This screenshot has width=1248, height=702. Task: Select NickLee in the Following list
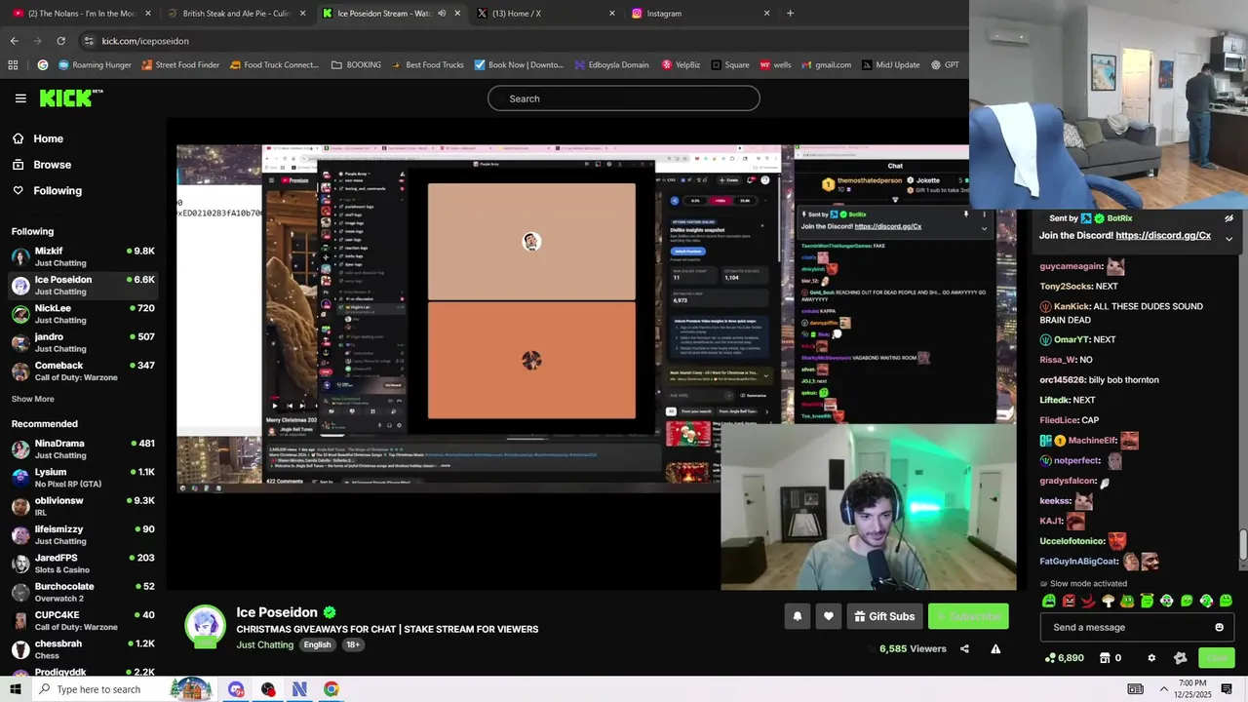(x=83, y=314)
